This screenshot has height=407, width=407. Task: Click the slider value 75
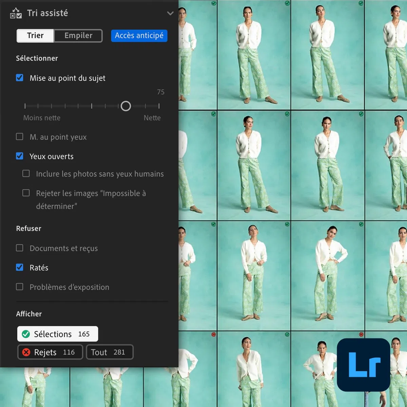coord(161,92)
